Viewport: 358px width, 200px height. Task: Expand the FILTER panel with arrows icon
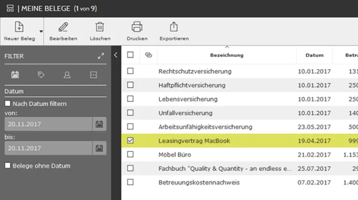tap(101, 56)
